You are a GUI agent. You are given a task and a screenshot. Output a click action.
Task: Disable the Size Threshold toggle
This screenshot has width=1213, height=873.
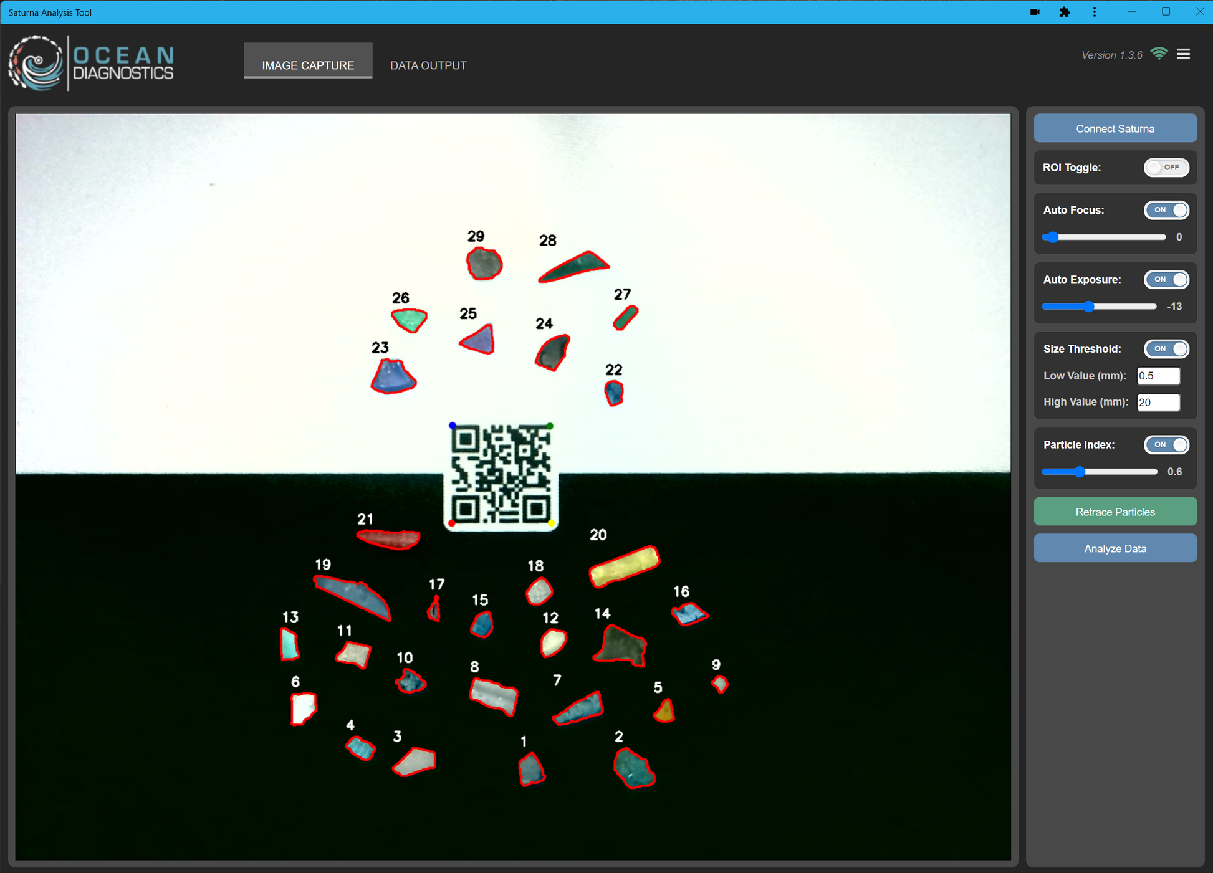coord(1166,349)
